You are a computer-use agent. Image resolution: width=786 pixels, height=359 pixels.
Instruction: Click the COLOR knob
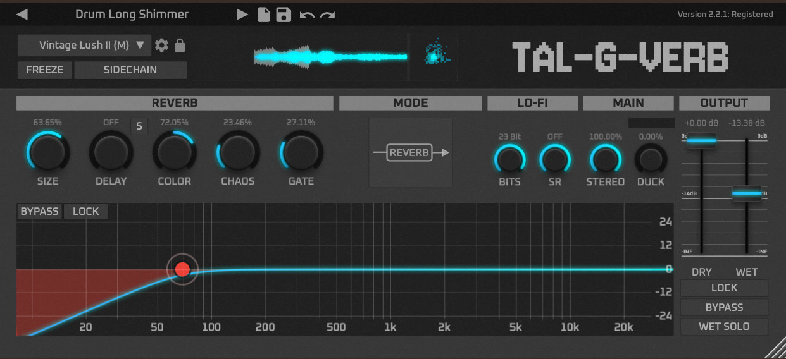tap(174, 152)
